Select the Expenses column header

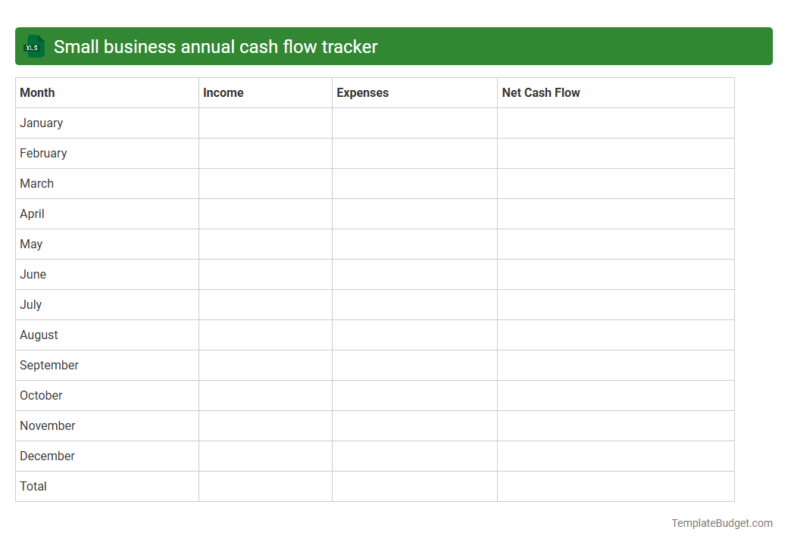coord(363,92)
